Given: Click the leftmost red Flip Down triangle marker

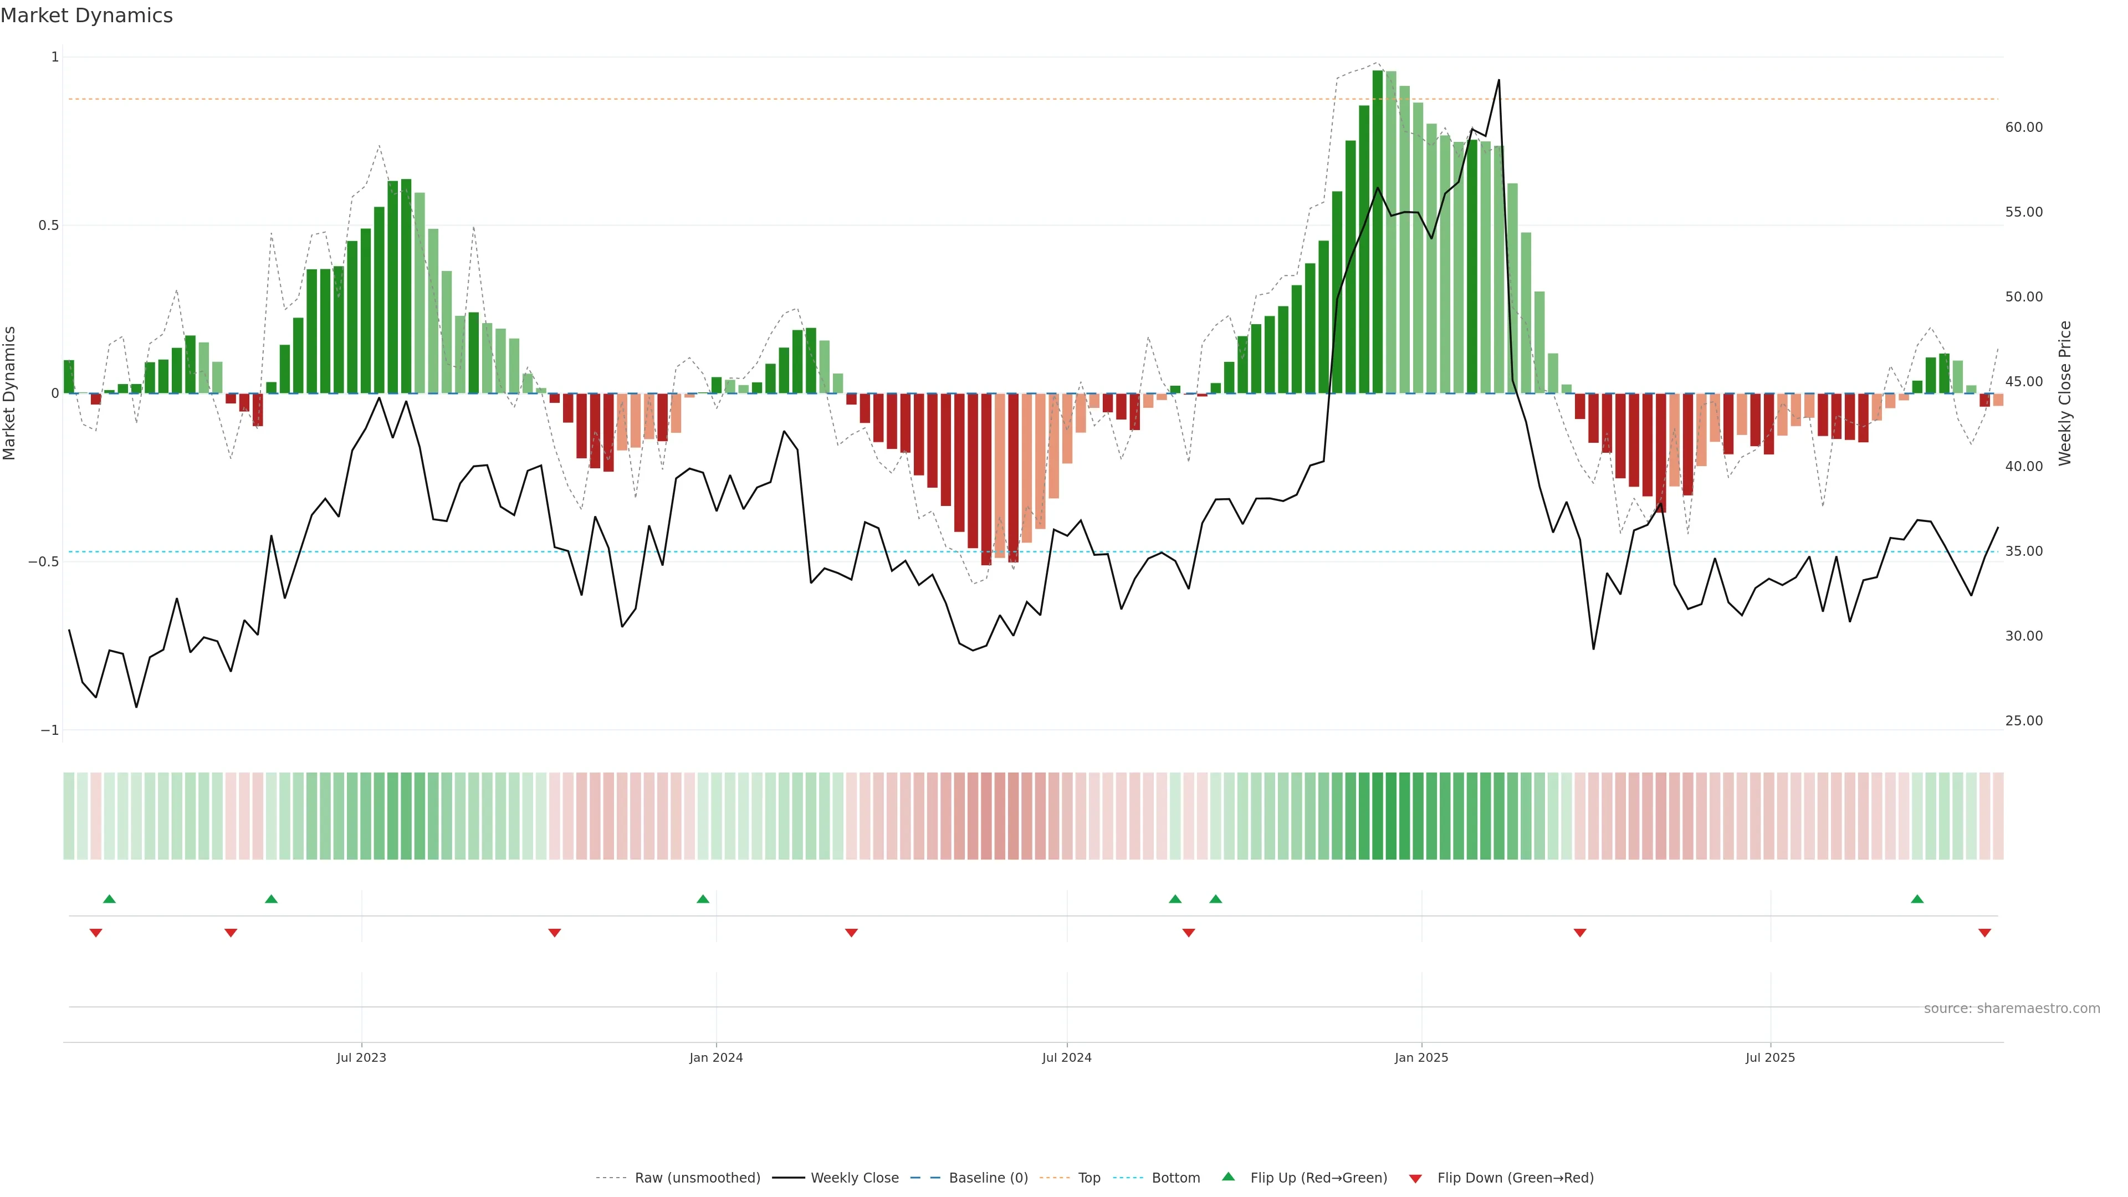Looking at the screenshot, I should [x=96, y=933].
